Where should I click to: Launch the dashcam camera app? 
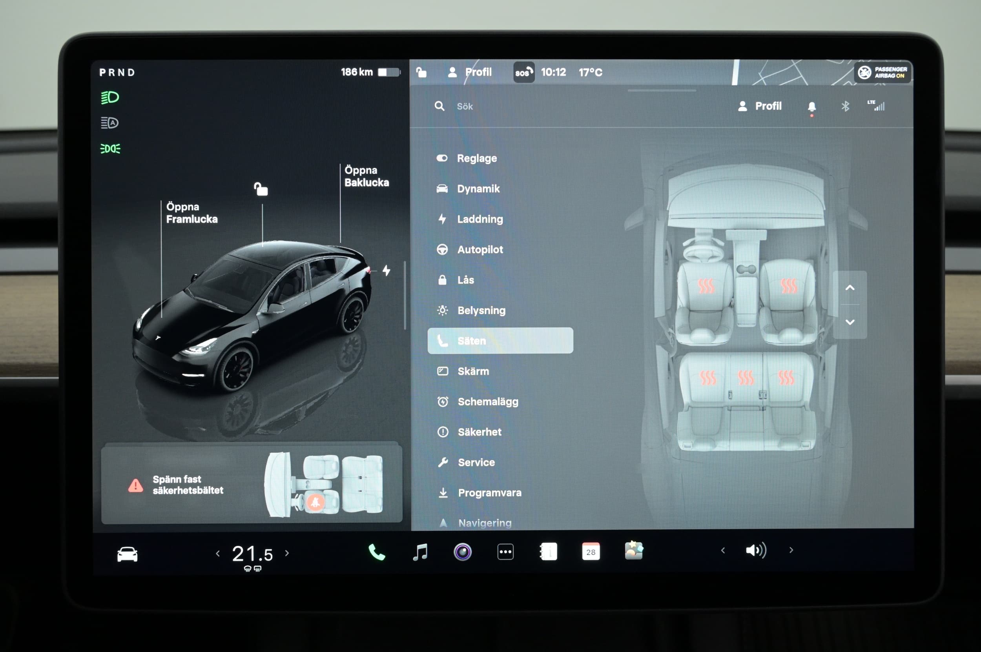[462, 552]
